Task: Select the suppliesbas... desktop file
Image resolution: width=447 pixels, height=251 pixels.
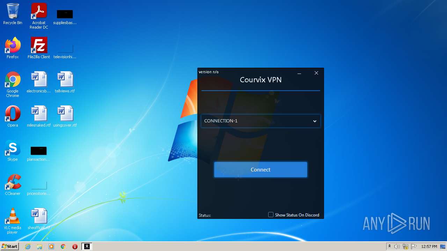Action: pyautogui.click(x=65, y=16)
